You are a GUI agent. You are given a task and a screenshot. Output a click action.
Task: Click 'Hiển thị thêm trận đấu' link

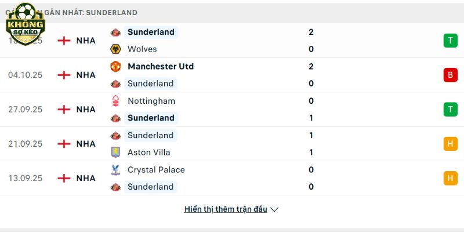[x=226, y=209]
